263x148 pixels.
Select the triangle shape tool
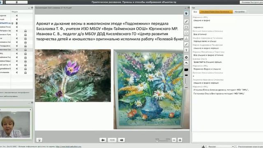[186, 39]
